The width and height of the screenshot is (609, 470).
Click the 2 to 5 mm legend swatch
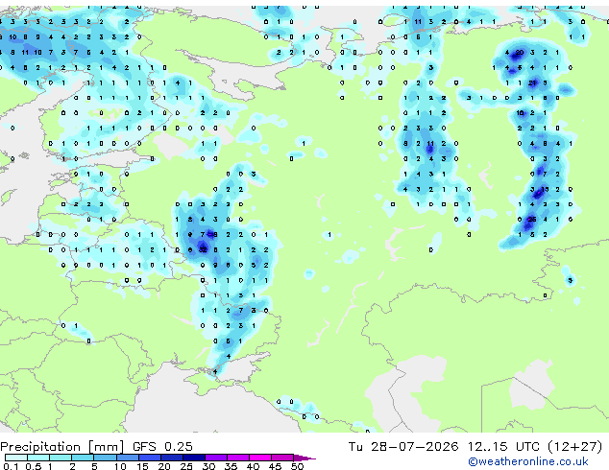[83, 458]
